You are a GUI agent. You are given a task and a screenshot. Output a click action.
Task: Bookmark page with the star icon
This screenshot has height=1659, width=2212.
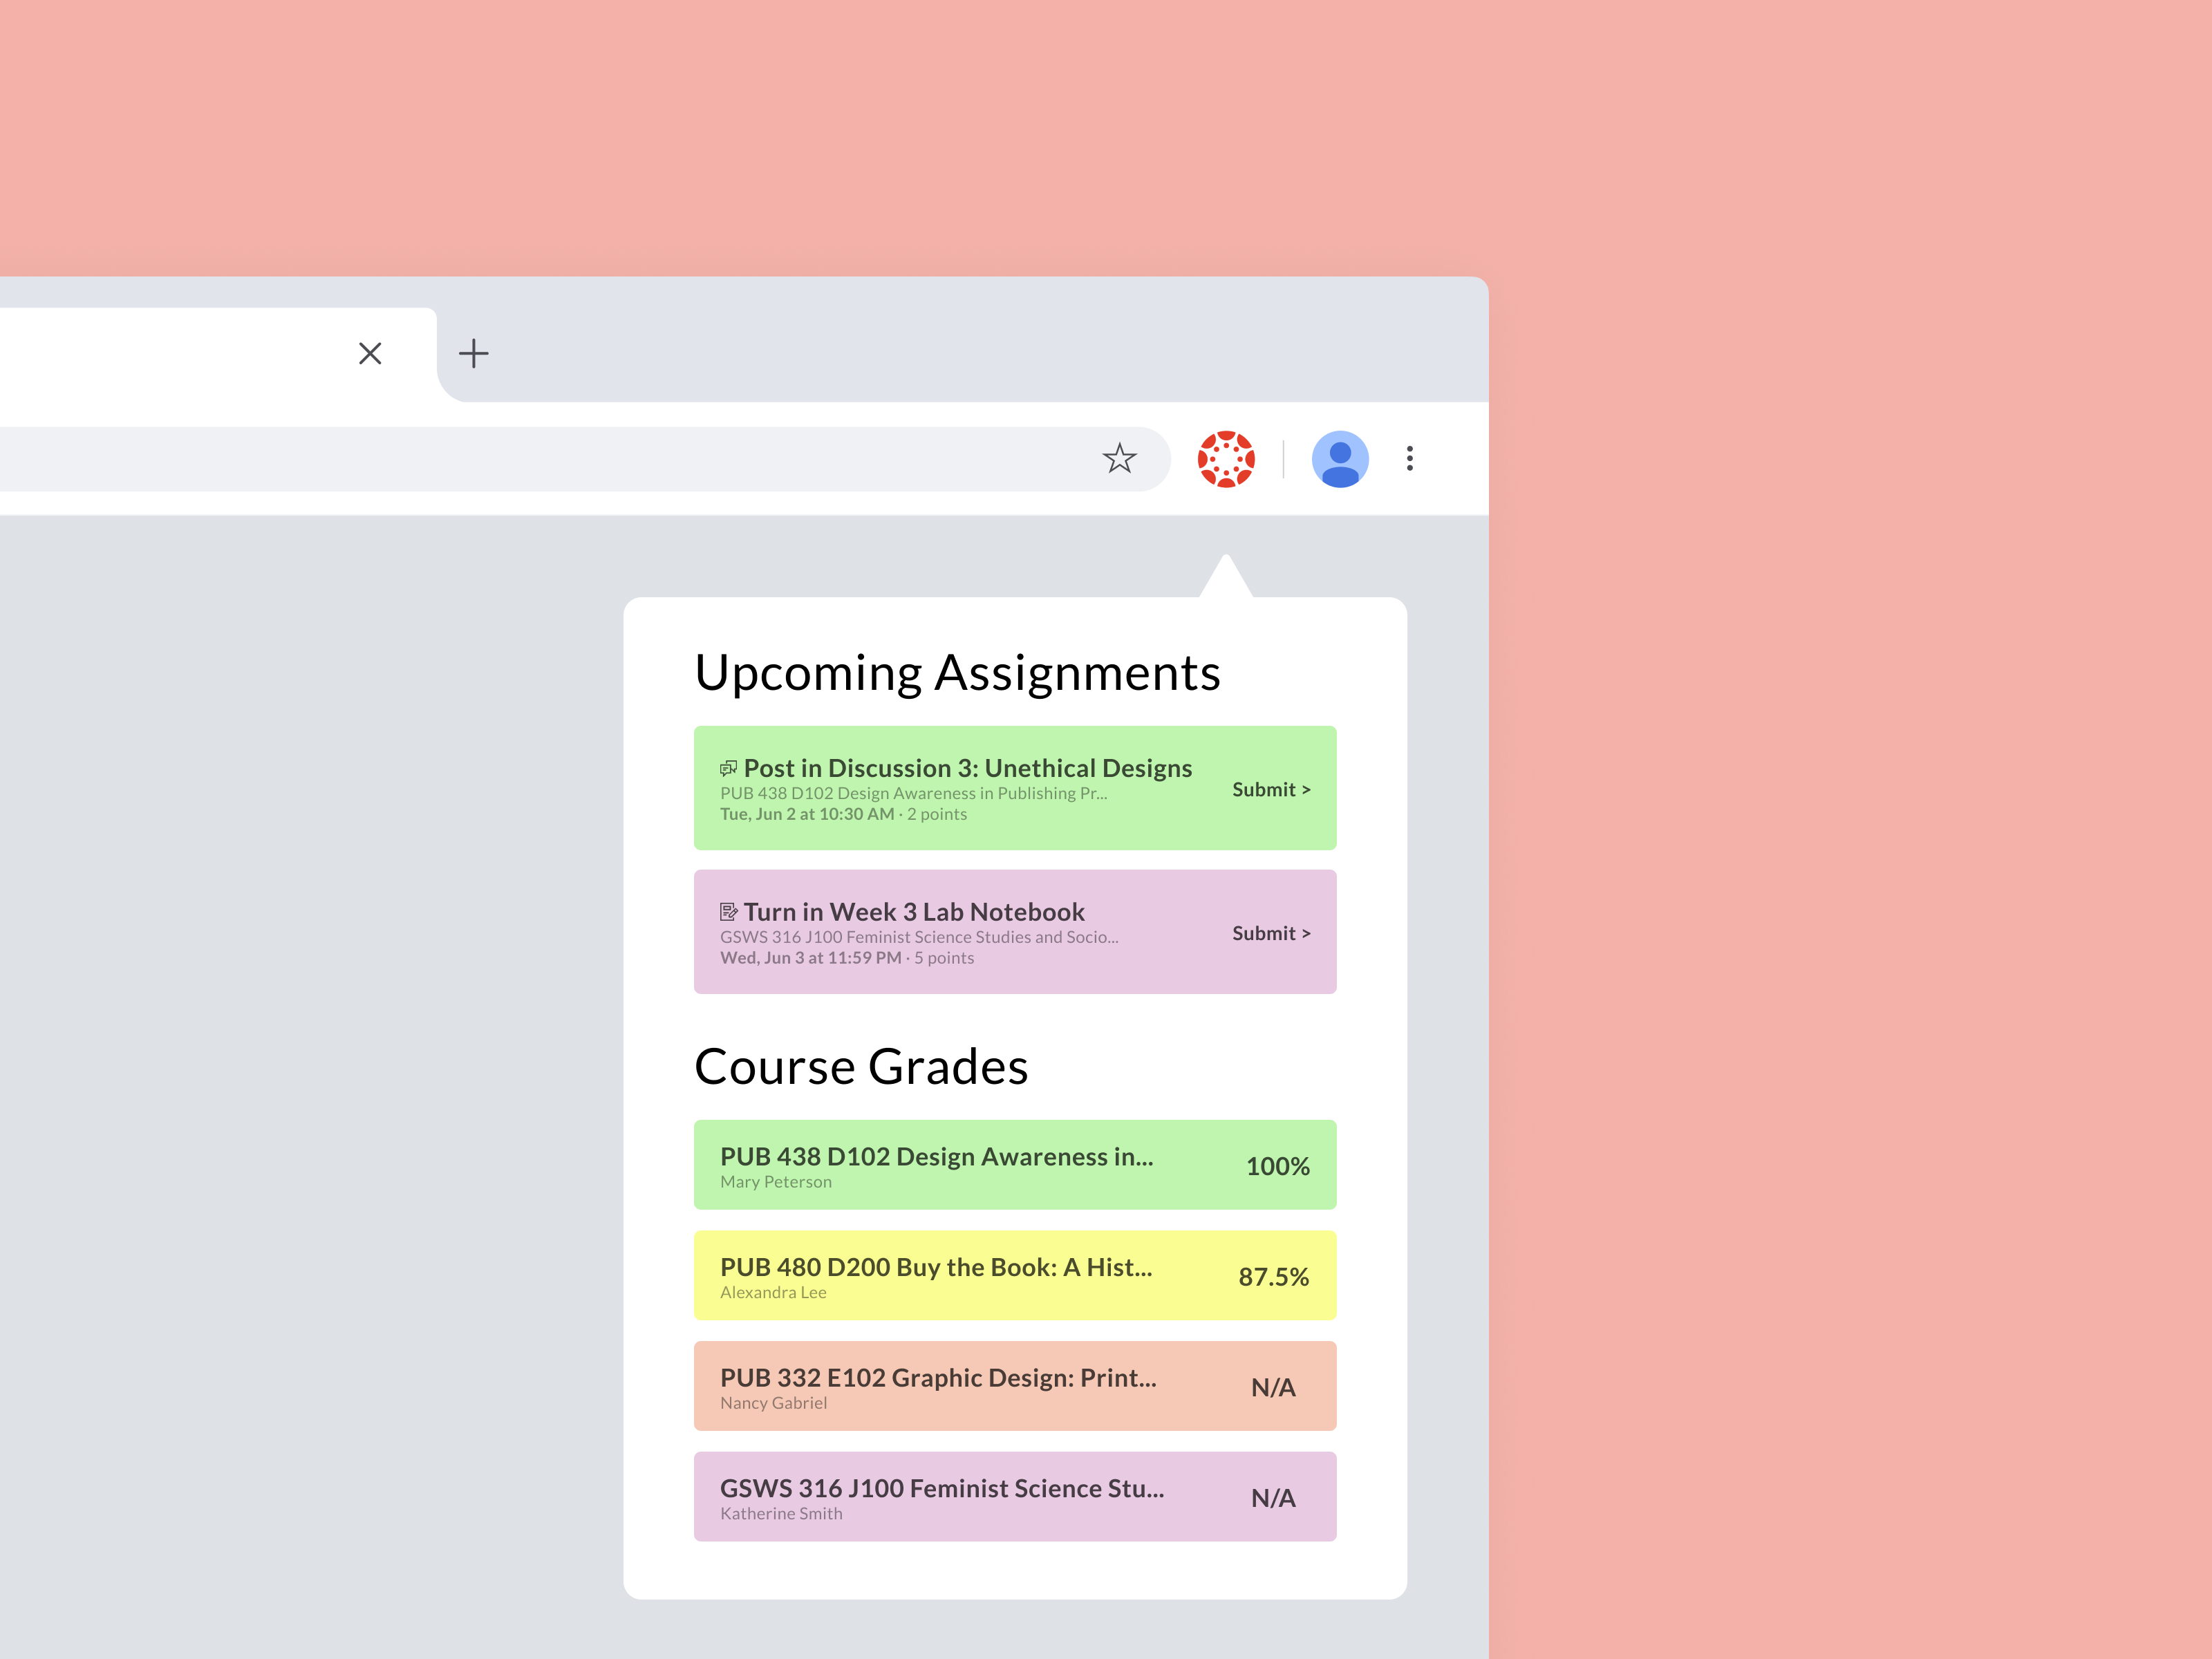1119,459
